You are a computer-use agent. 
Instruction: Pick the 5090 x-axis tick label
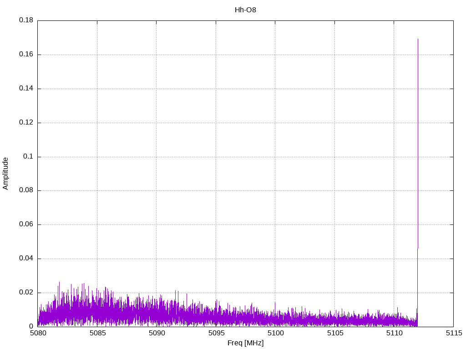tap(157, 334)
